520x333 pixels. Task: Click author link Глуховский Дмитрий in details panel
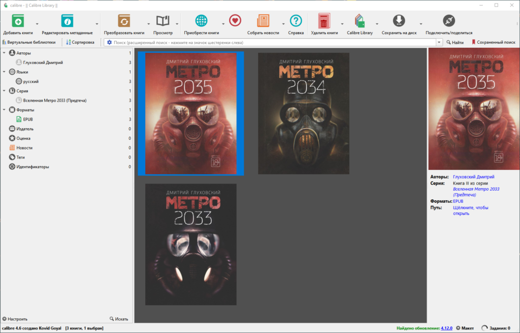(474, 177)
